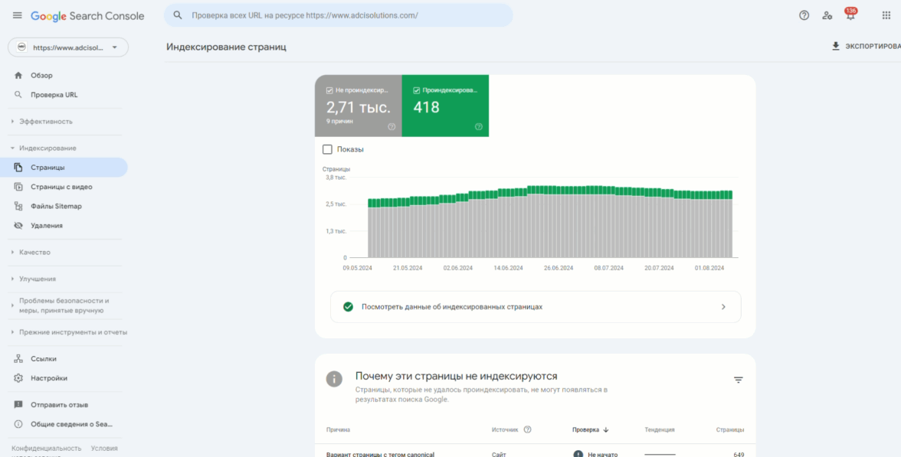
Task: Click the help icon on indexed pages tile
Action: (479, 127)
